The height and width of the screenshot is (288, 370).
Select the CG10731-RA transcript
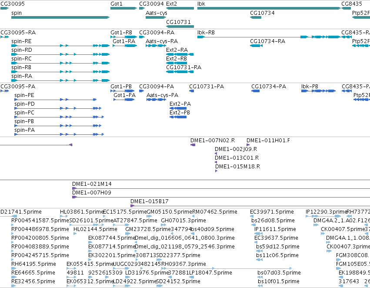click(180, 72)
